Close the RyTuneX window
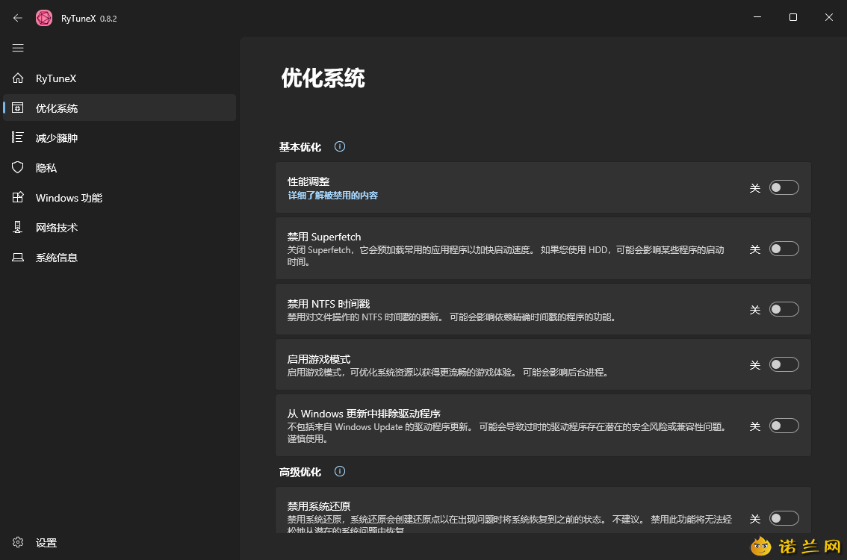 828,17
